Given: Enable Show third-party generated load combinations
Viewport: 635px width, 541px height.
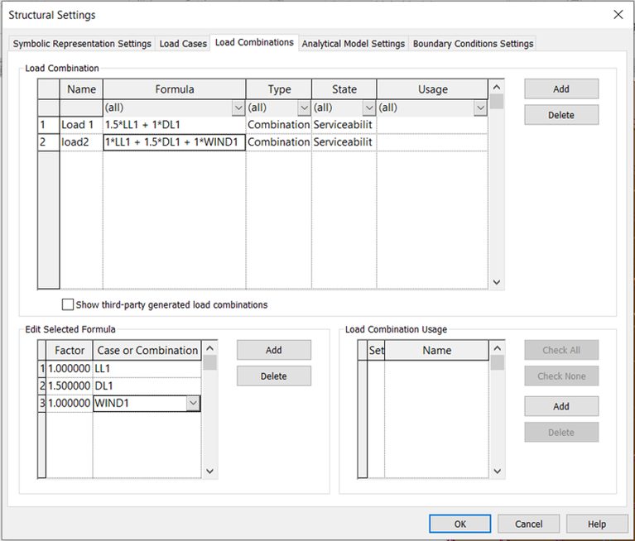Looking at the screenshot, I should point(68,304).
